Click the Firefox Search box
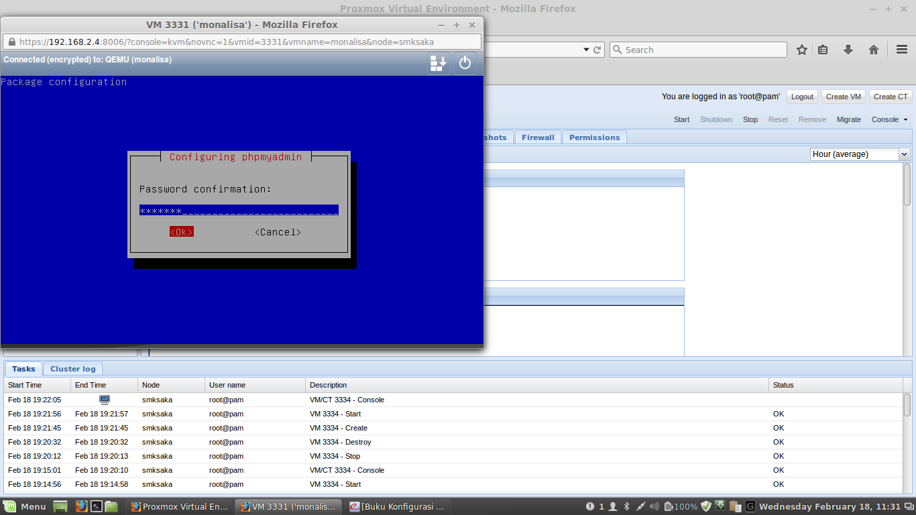 (x=698, y=50)
